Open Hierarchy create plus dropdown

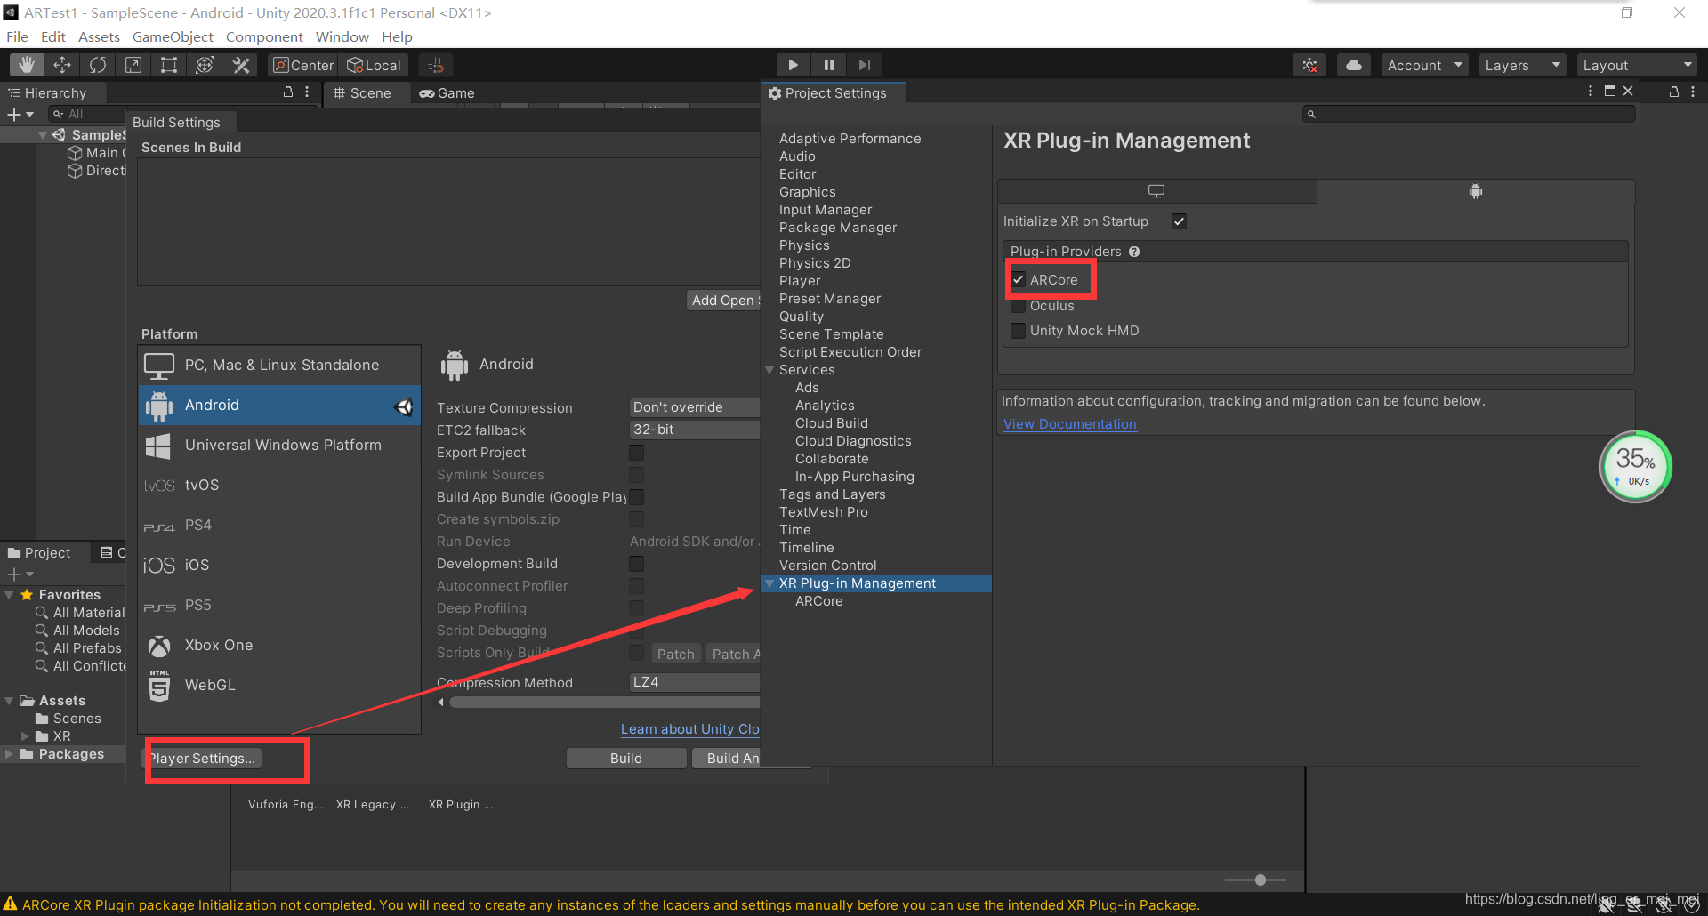pyautogui.click(x=20, y=114)
